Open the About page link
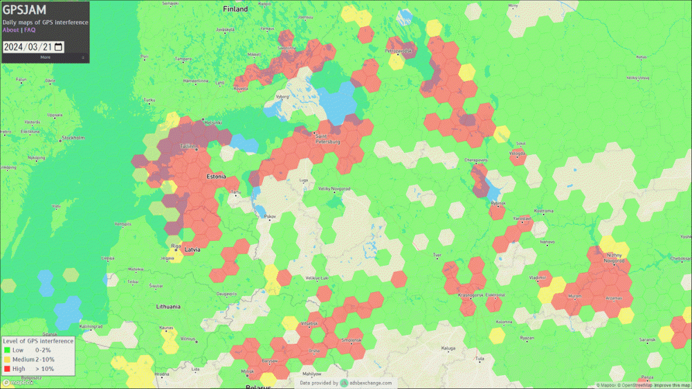The height and width of the screenshot is (389, 692). pyautogui.click(x=10, y=30)
